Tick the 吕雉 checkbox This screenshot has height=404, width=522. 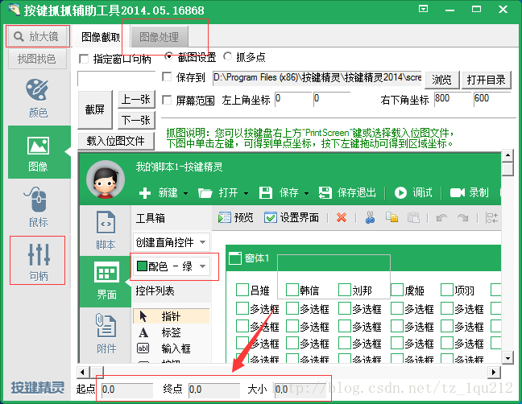click(x=242, y=290)
